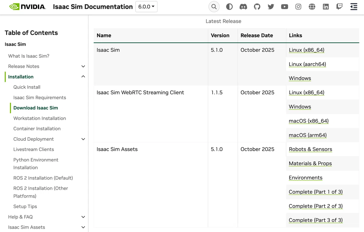Click the NVIDIA logo
Screen dimensions: 364x232
pos(27,7)
